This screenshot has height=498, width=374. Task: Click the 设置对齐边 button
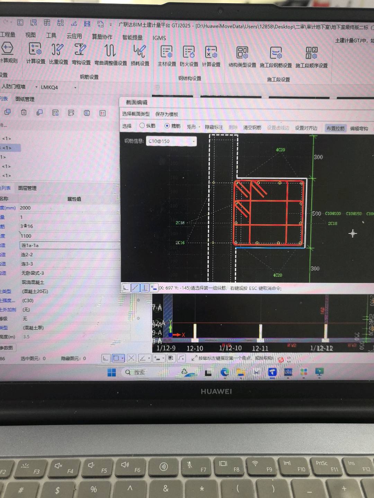[x=306, y=128]
